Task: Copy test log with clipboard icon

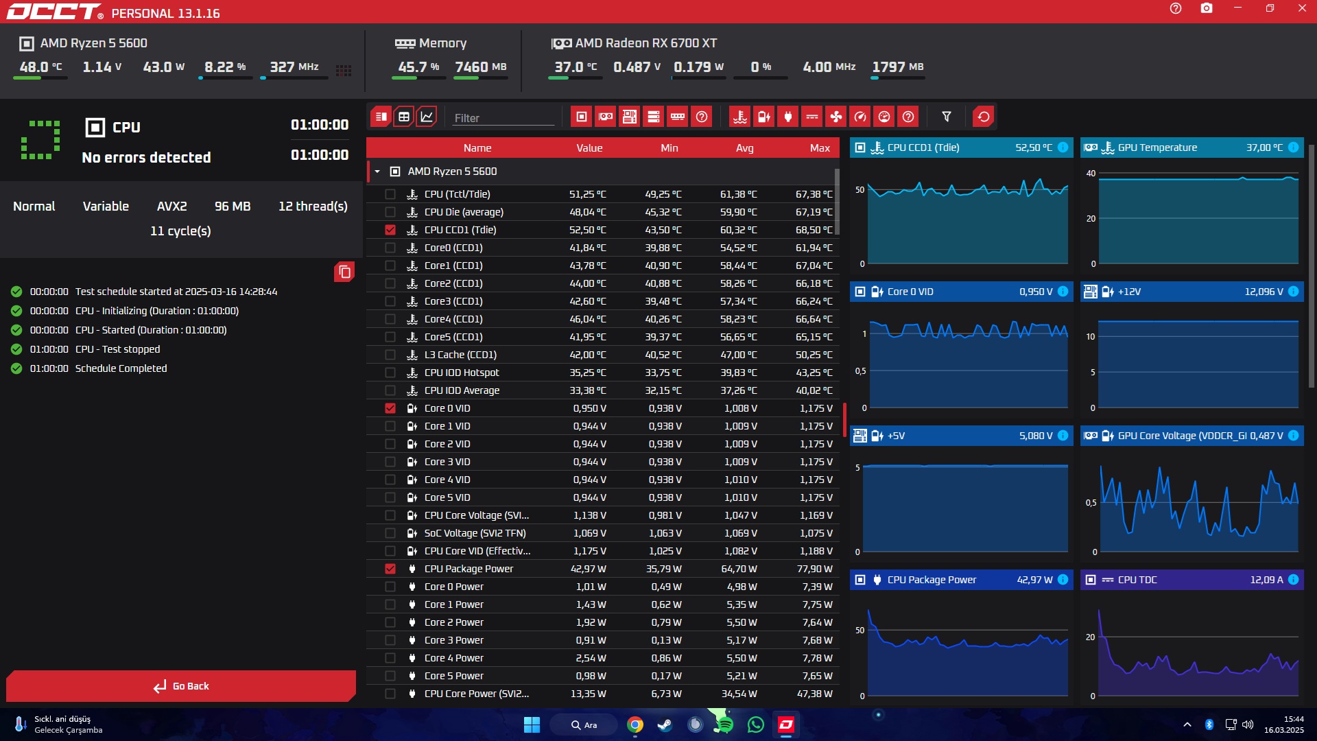Action: coord(344,272)
